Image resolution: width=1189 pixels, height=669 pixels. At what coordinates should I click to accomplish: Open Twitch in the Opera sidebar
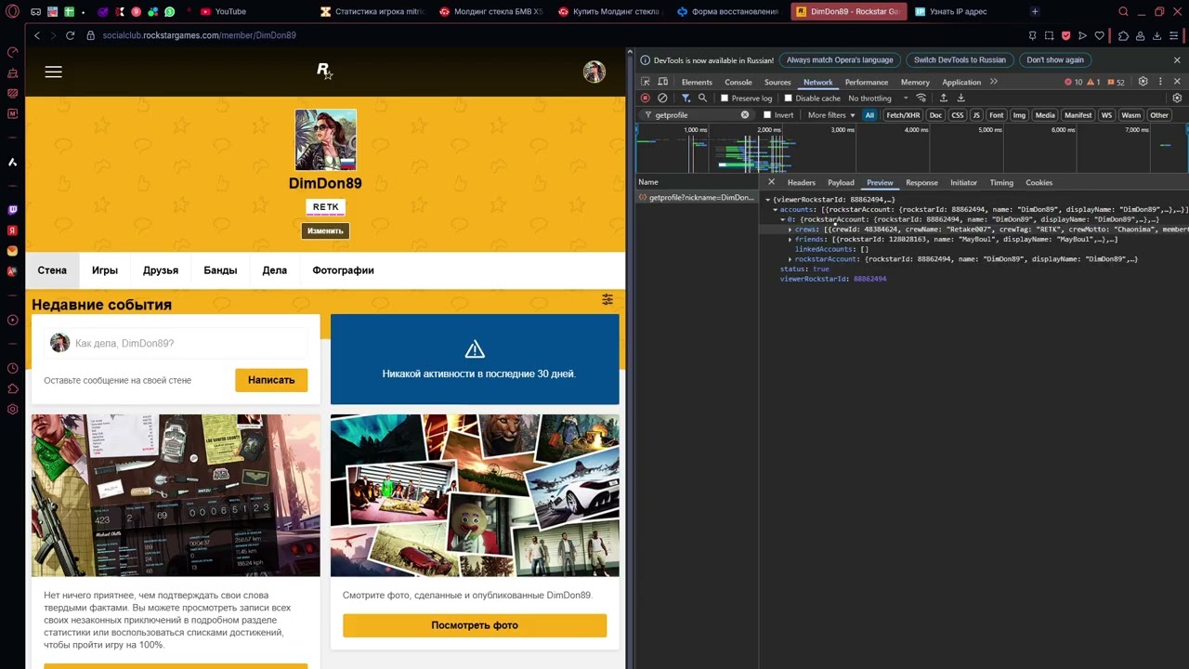[12, 210]
